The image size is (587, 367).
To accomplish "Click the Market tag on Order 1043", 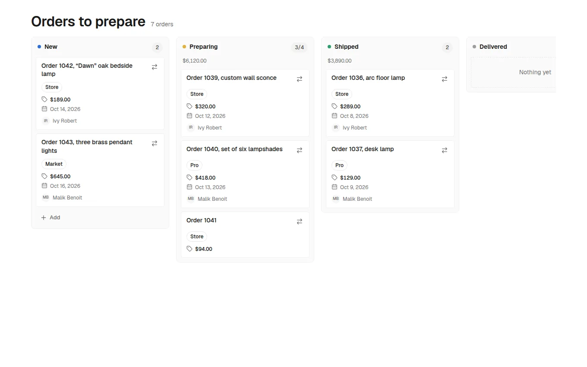I will [54, 164].
